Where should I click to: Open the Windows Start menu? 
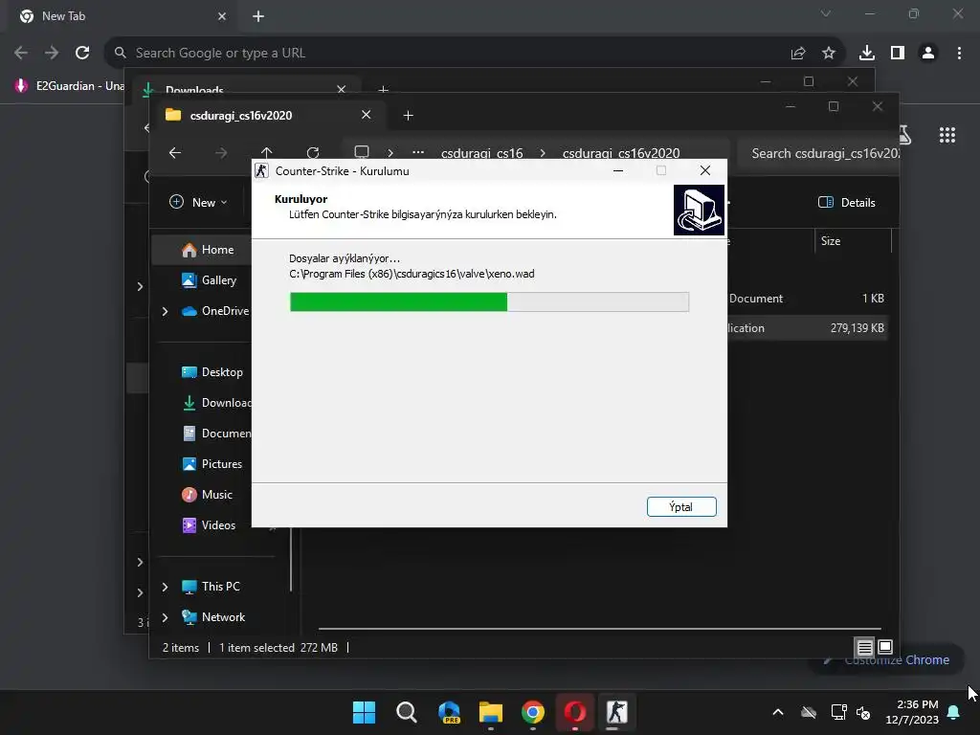pos(364,712)
